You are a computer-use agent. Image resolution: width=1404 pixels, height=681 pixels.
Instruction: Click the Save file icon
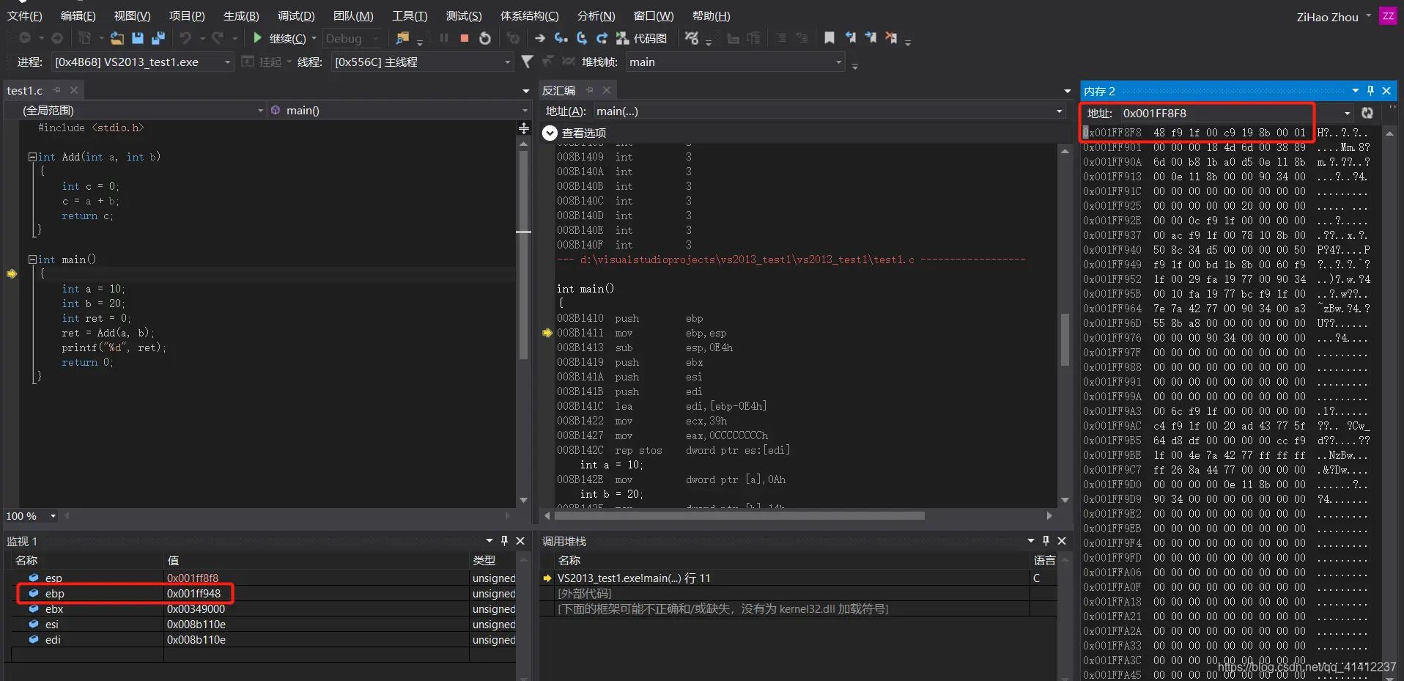(x=137, y=38)
